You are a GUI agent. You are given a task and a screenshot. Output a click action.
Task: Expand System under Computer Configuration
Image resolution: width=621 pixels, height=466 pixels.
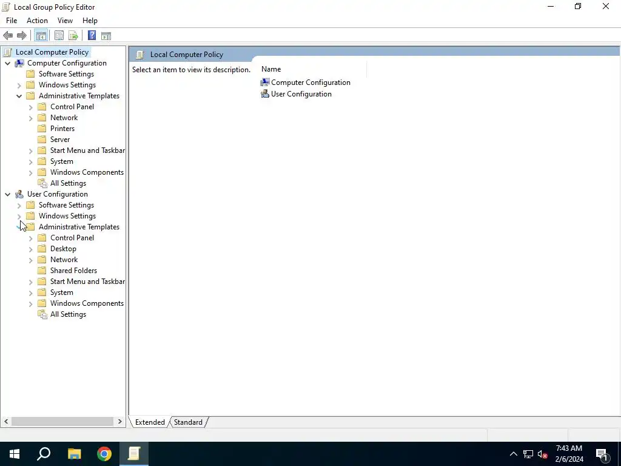click(x=30, y=161)
